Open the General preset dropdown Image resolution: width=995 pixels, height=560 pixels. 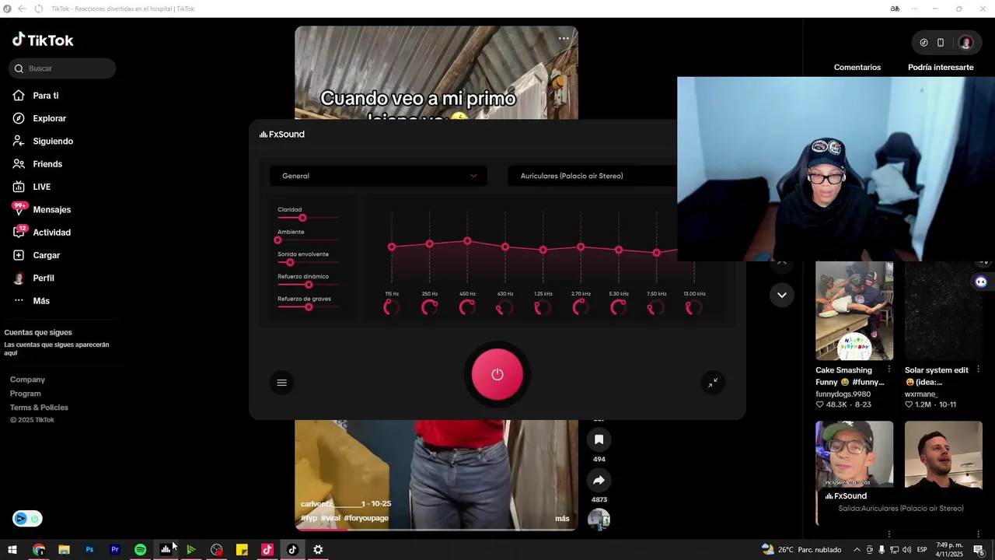point(379,176)
